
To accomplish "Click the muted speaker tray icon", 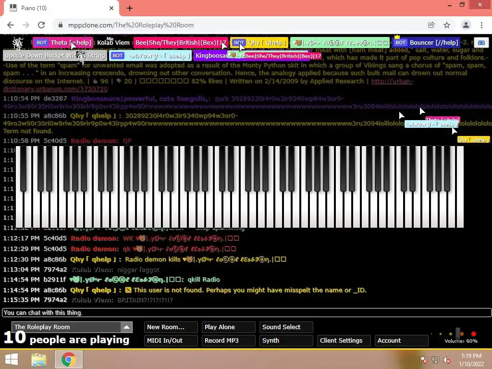I will pos(447,360).
